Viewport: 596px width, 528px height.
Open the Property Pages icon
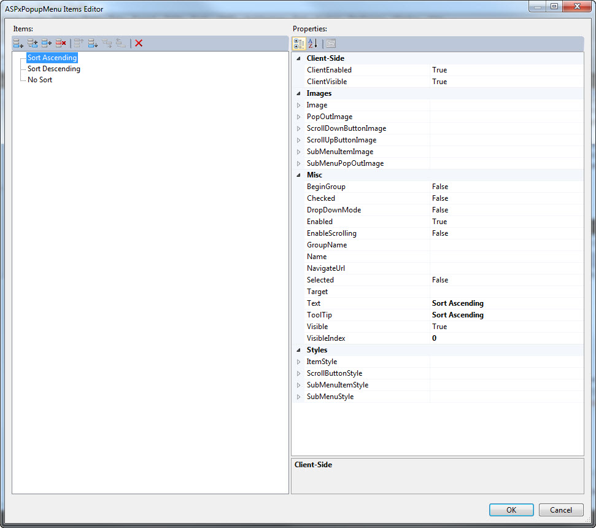point(331,44)
